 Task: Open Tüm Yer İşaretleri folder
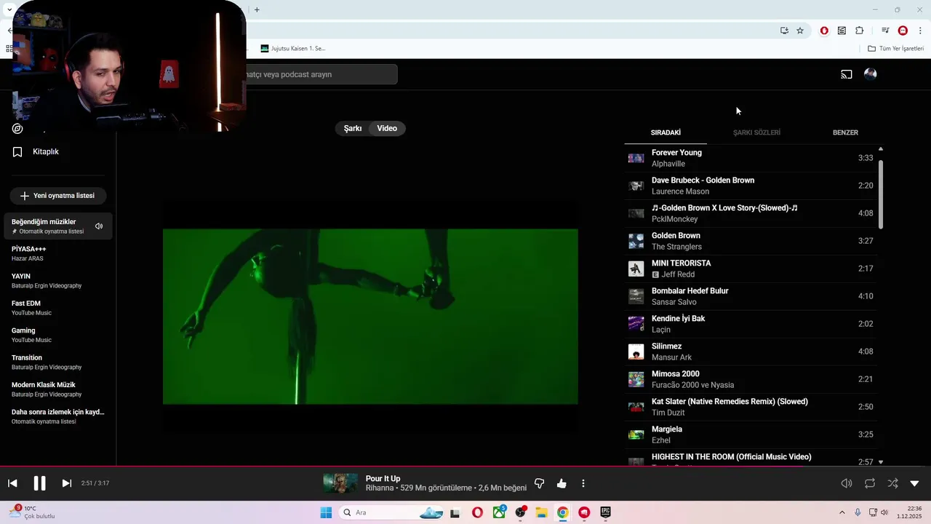(895, 49)
